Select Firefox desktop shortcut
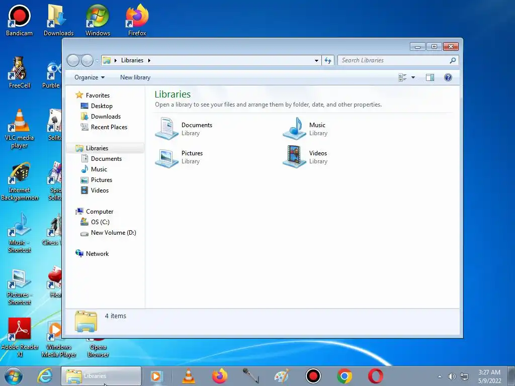515x386 pixels. point(137,20)
